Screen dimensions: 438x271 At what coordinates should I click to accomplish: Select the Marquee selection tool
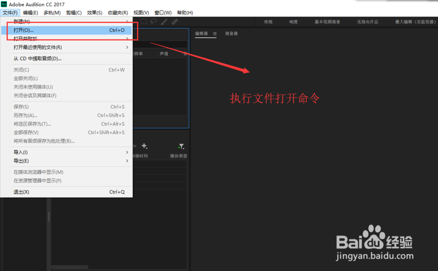(x=144, y=21)
